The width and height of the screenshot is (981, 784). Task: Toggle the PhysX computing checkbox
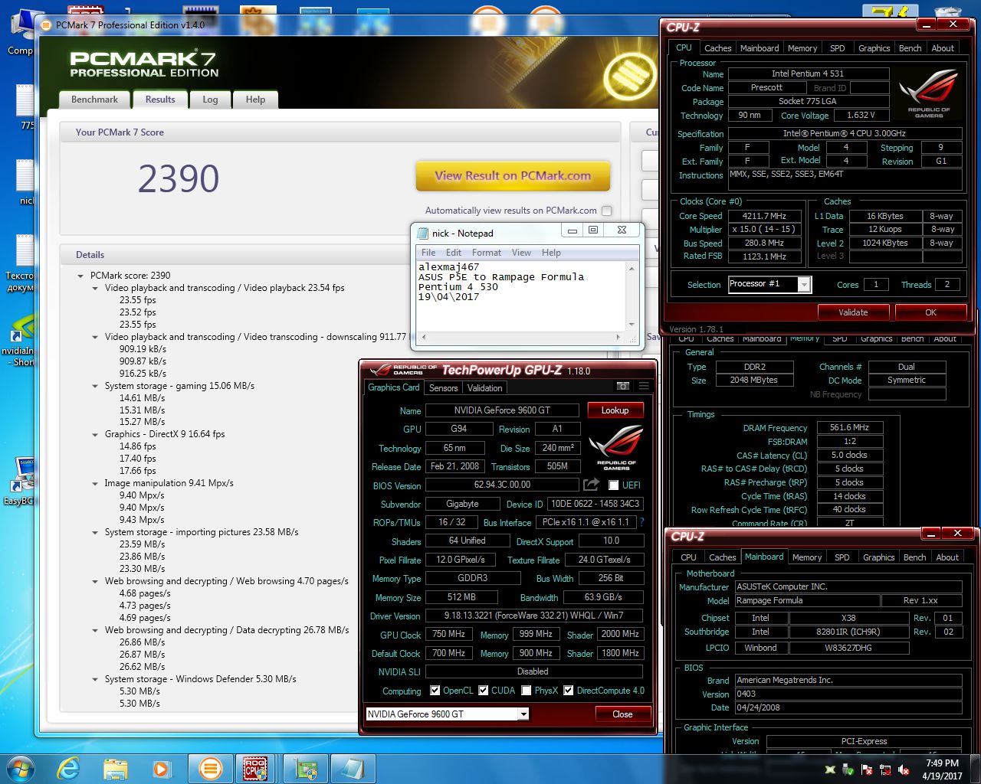pyautogui.click(x=527, y=691)
